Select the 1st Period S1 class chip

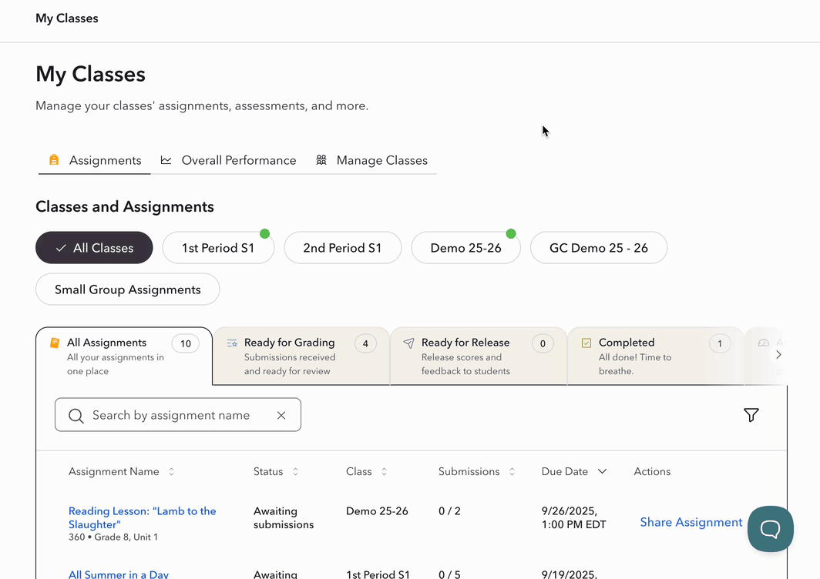[x=218, y=248]
